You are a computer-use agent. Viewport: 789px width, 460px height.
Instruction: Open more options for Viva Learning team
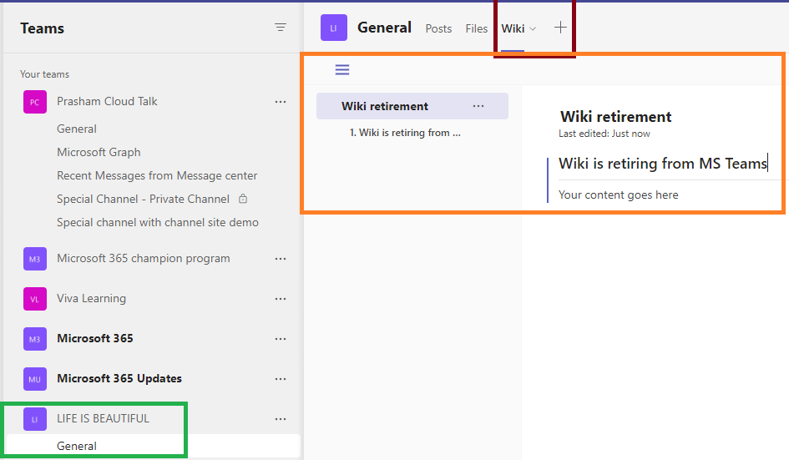point(281,299)
